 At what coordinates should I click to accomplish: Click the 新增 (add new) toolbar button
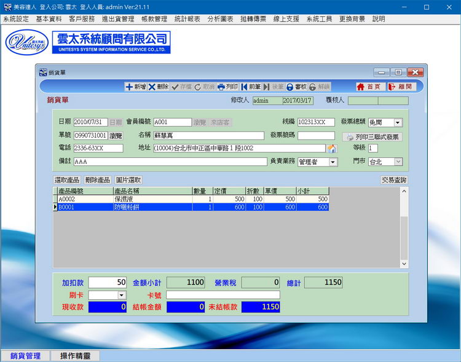[136, 87]
